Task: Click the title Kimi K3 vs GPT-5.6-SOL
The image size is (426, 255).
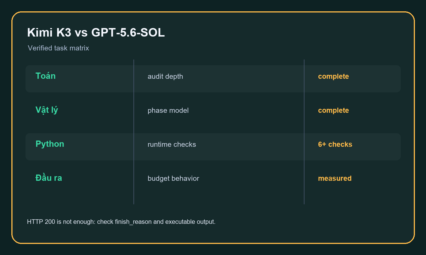Action: click(96, 33)
